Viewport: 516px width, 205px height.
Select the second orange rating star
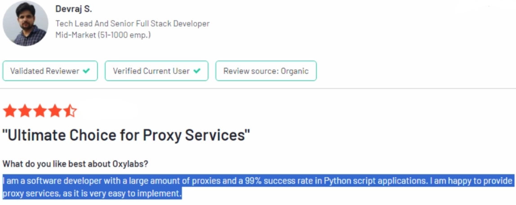25,111
